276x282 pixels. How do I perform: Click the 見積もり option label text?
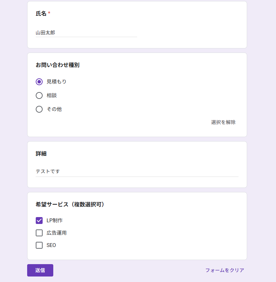click(56, 82)
